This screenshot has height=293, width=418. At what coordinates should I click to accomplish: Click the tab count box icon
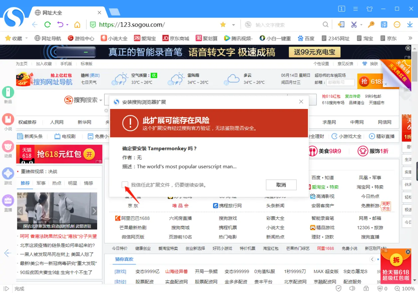[341, 9]
